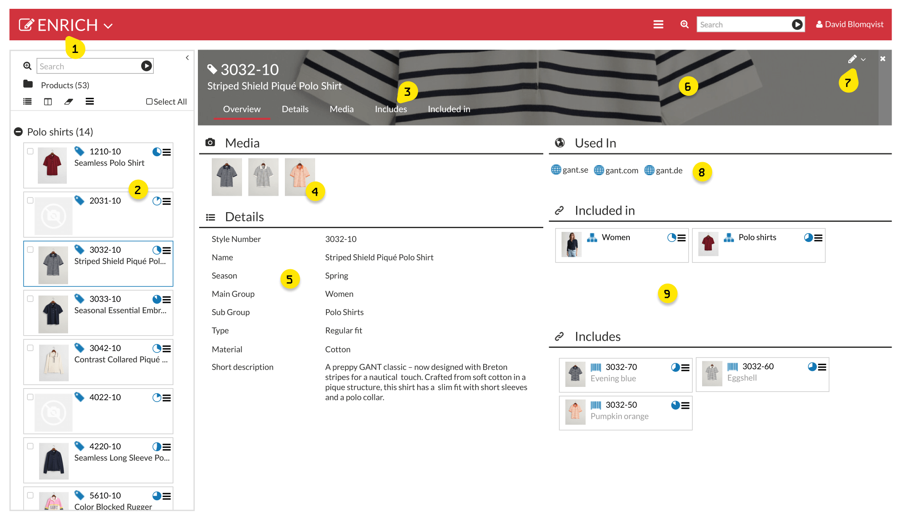Click the completeness pie icon for 3032-50 Pumpkin orange
Screen dimensions: 900x523
tap(675, 405)
